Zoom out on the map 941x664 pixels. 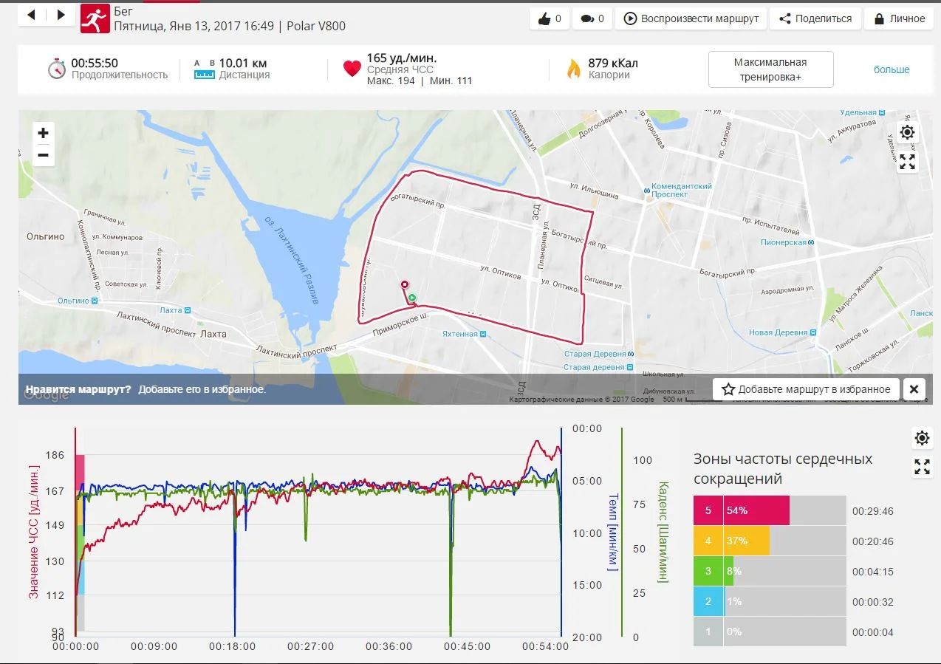pyautogui.click(x=43, y=155)
